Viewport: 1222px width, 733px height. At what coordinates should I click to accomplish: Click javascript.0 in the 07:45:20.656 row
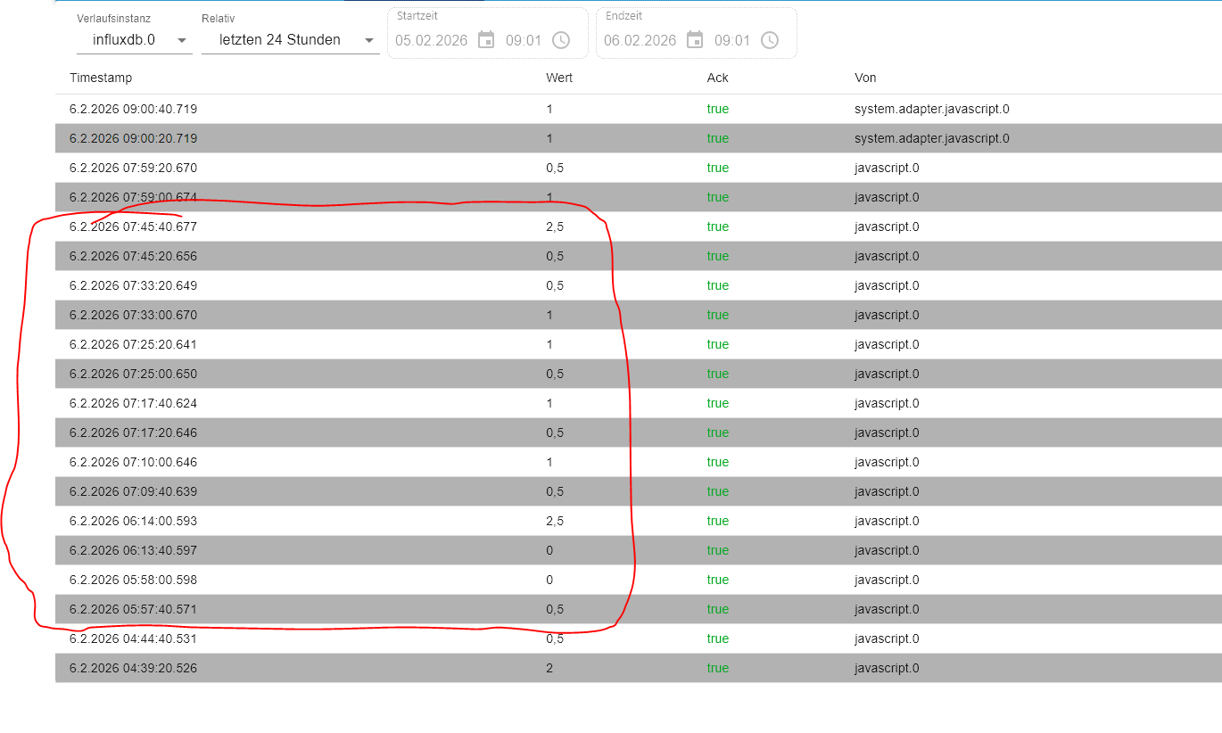887,256
